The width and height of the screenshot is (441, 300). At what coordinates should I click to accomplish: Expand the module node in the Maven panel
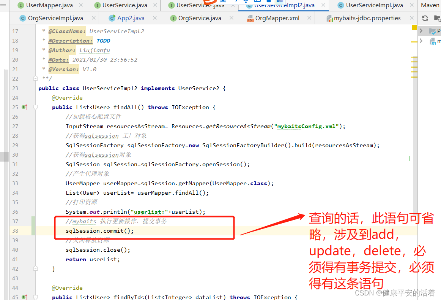click(421, 41)
